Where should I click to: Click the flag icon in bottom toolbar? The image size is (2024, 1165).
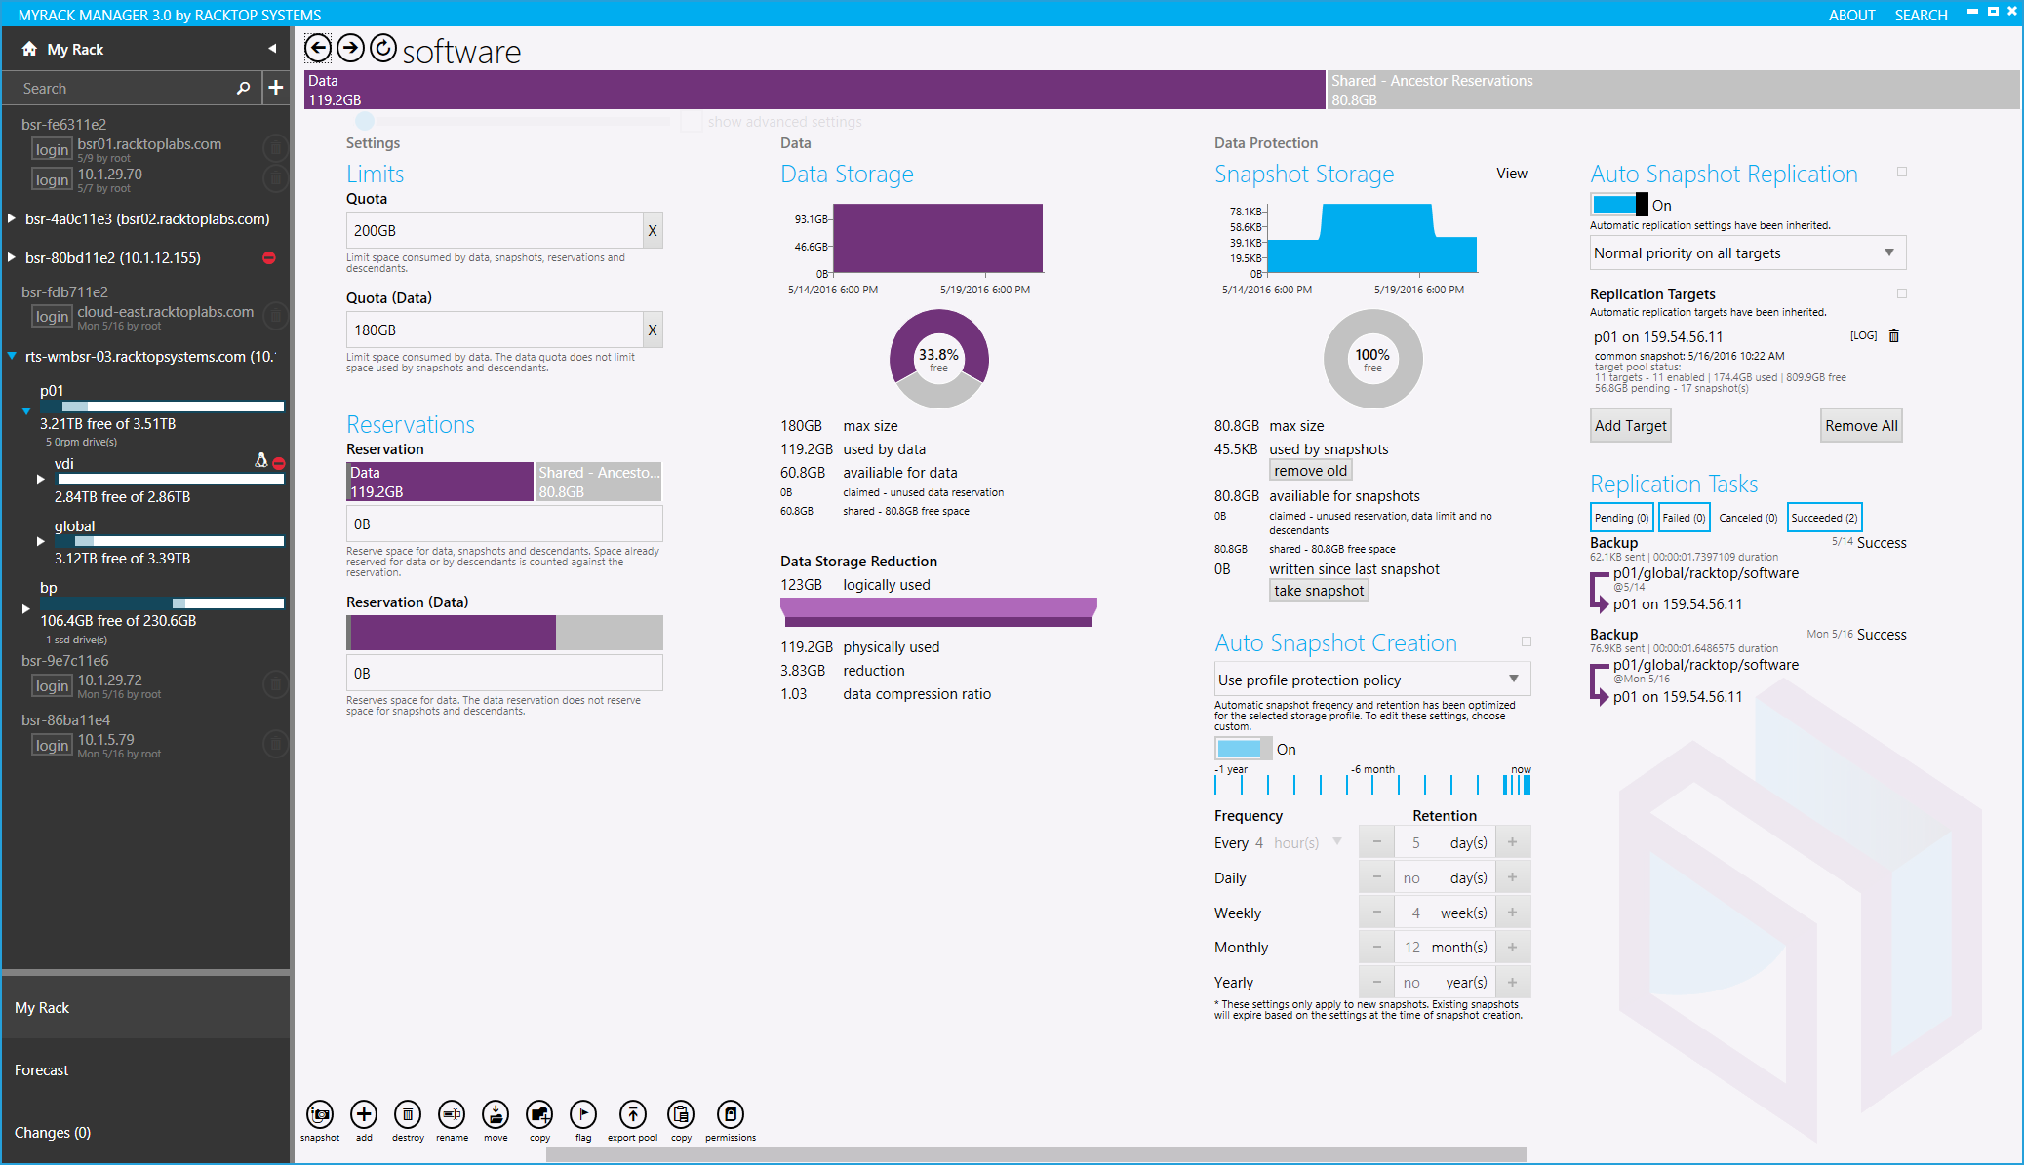click(583, 1114)
